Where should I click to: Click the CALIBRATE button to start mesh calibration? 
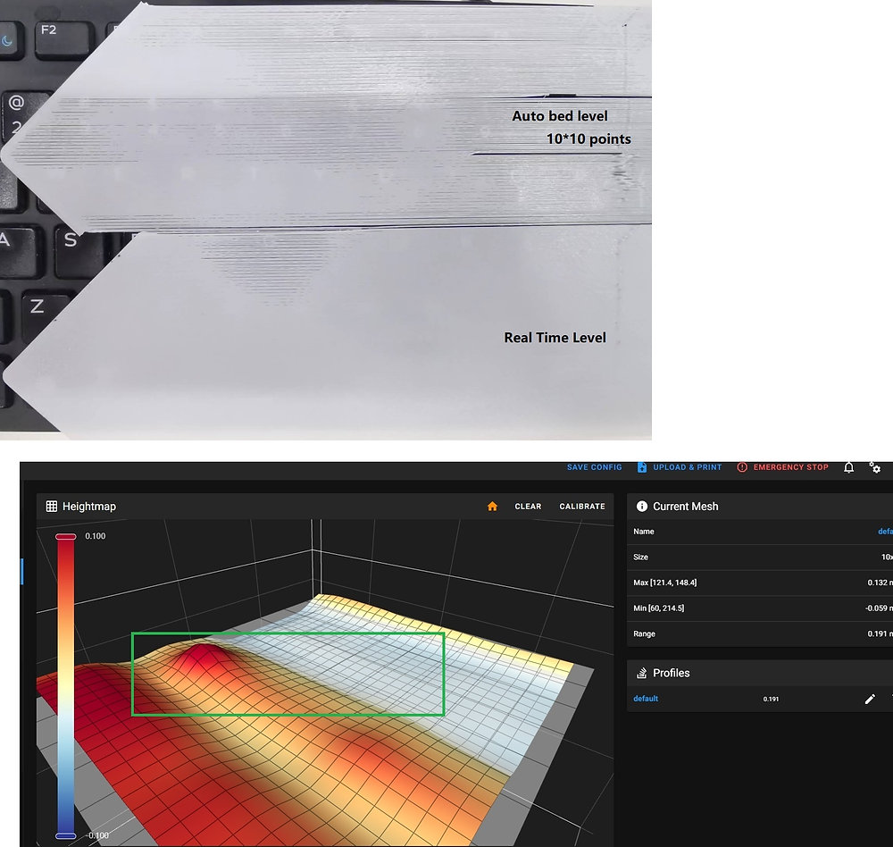581,506
